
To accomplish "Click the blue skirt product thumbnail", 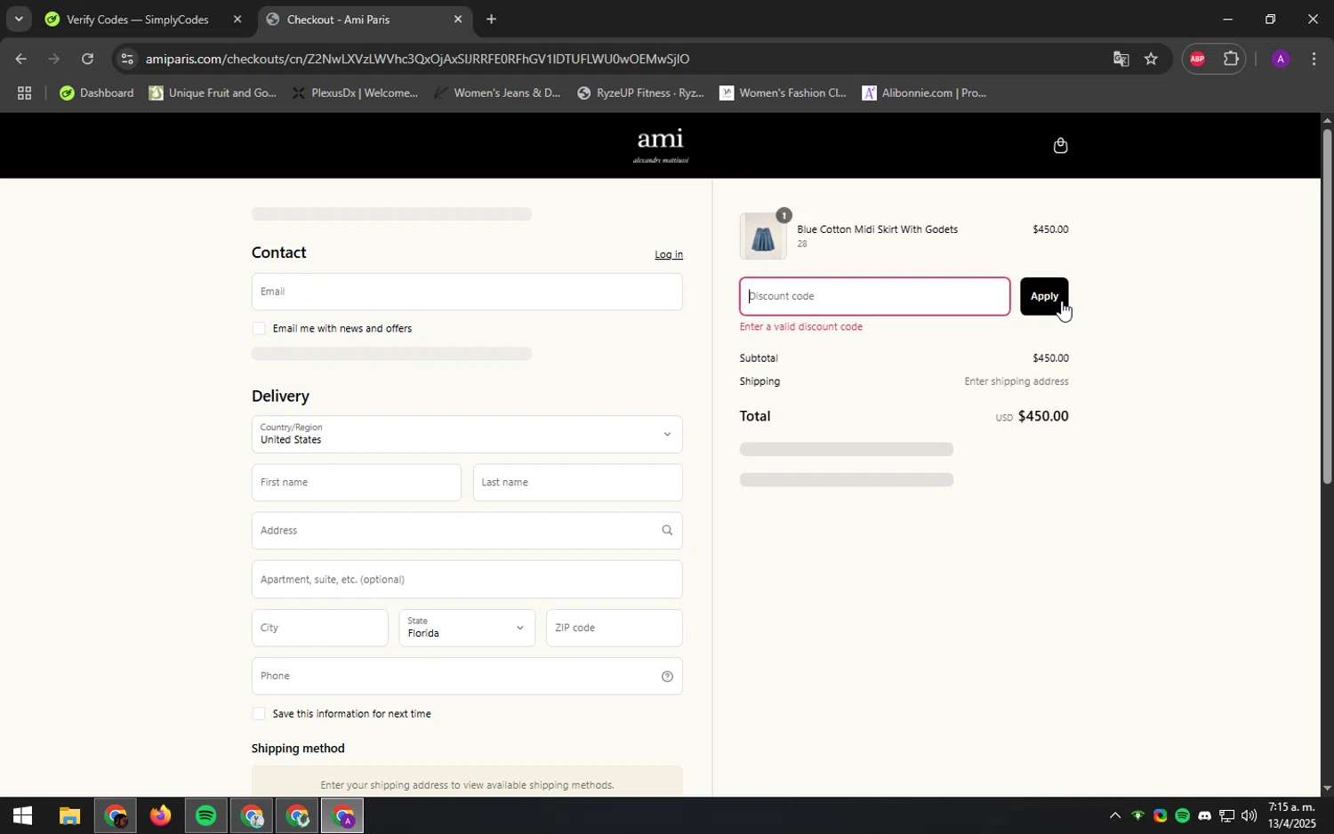I will click(763, 237).
